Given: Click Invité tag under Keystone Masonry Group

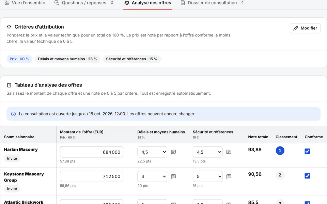Looking at the screenshot, I should pyautogui.click(x=12, y=189).
